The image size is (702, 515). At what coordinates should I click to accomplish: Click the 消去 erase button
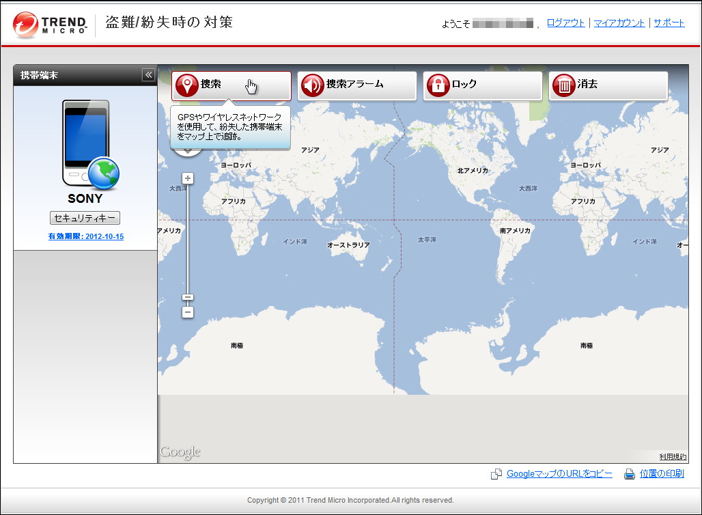pos(608,85)
